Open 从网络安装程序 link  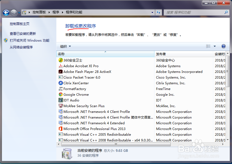[x=21, y=47]
